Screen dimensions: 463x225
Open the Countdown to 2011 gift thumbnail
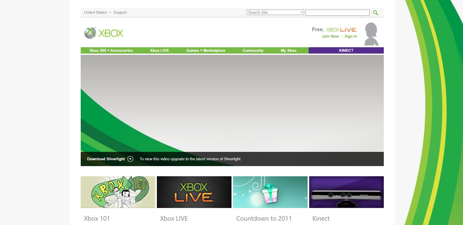tap(270, 192)
